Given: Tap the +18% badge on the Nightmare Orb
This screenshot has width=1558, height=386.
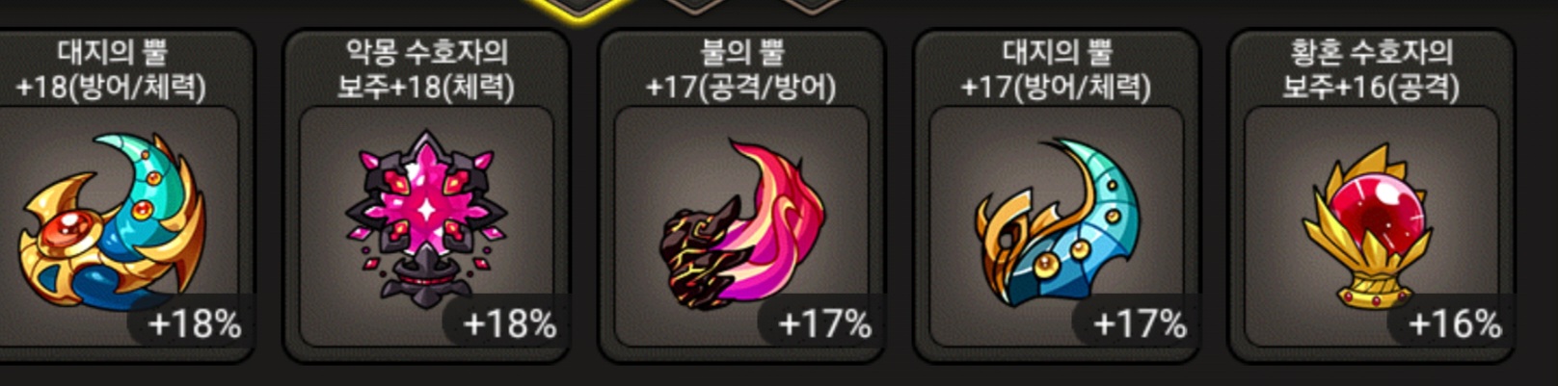Looking at the screenshot, I should [509, 324].
